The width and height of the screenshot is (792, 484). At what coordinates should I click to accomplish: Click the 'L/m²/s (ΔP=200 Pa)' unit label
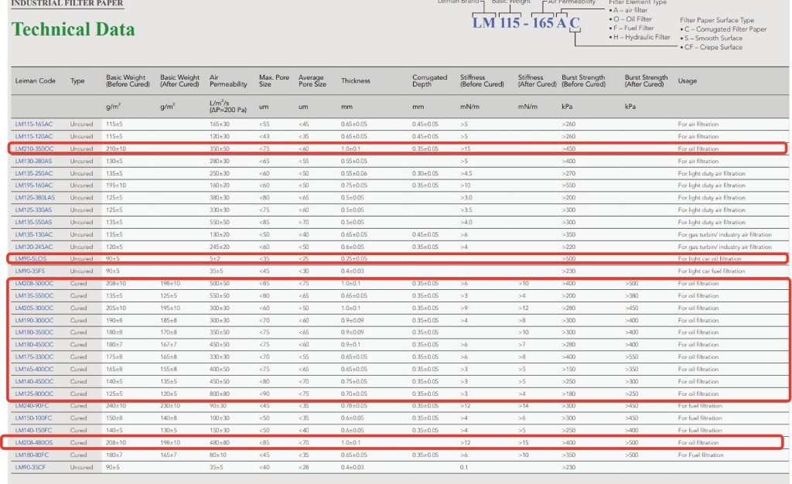coord(228,106)
